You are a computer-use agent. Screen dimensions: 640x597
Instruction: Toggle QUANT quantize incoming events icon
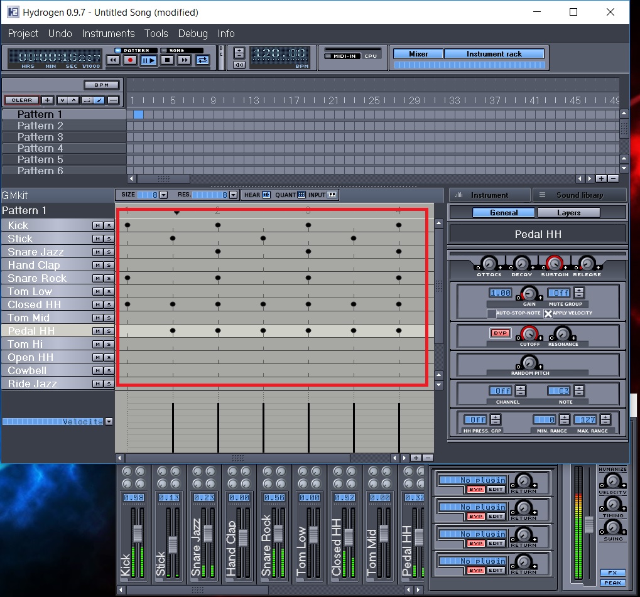(303, 195)
